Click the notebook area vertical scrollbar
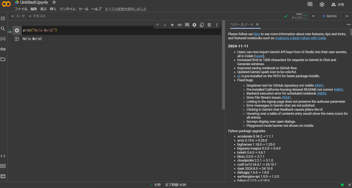The image size is (352, 188). 224,65
